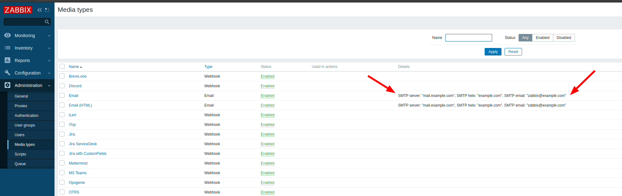
Task: Toggle sidebar kiosk/hide mode icon
Action: (47, 10)
